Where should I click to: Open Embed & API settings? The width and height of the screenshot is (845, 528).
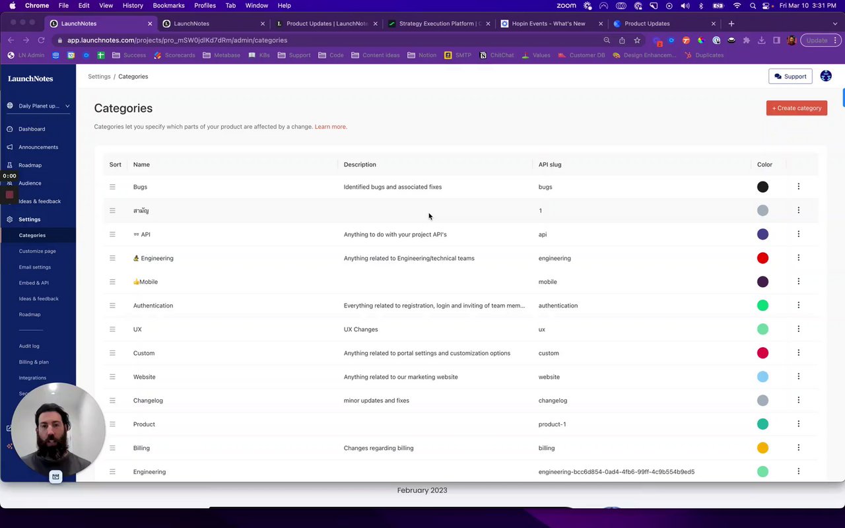[x=34, y=283]
